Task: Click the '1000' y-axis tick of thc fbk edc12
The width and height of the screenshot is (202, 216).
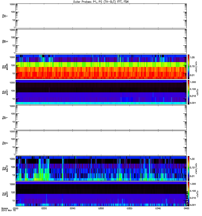Action: [x=12, y=159]
